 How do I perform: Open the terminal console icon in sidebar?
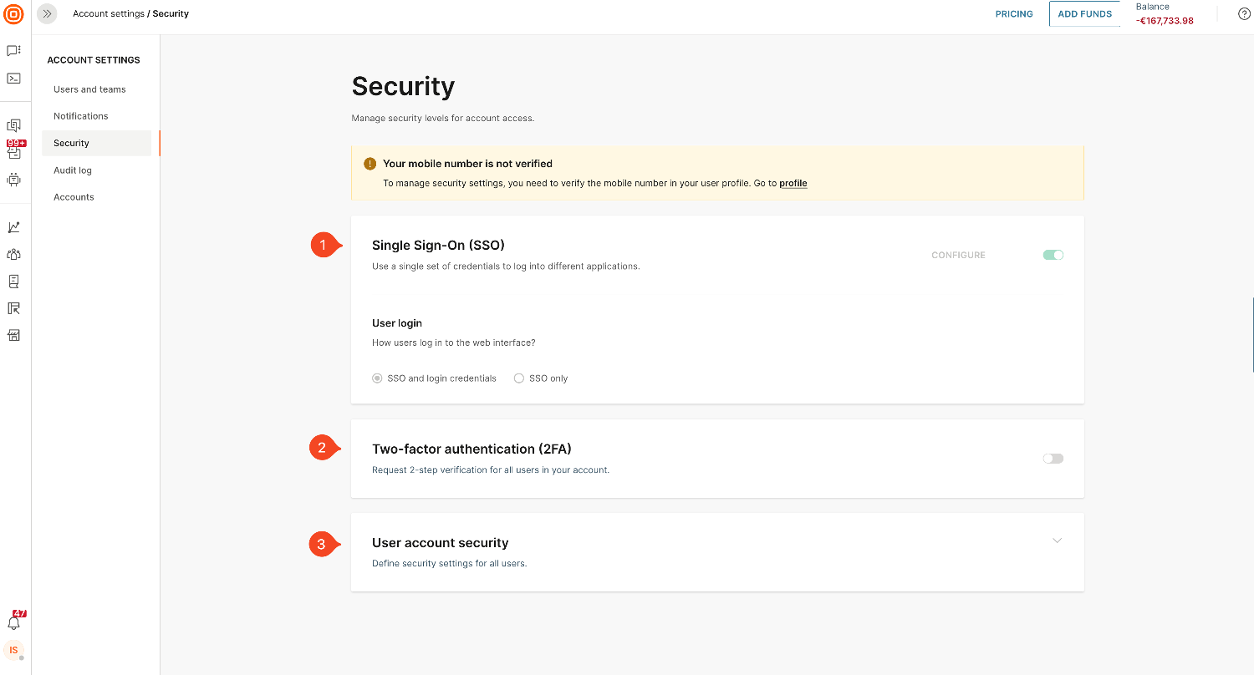tap(13, 79)
